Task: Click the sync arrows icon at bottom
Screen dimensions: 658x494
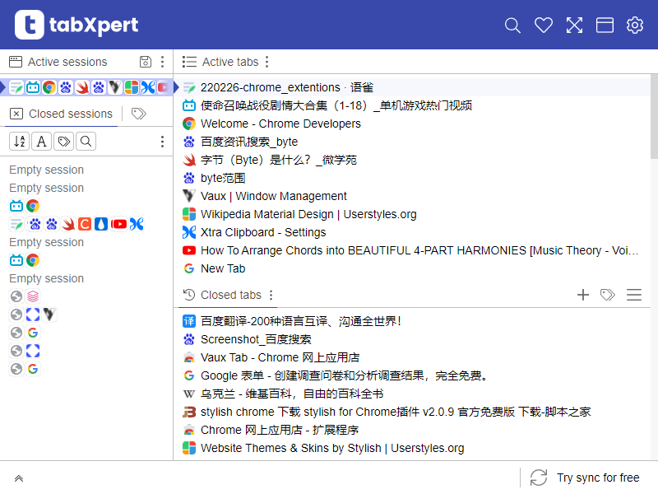Action: pos(539,478)
